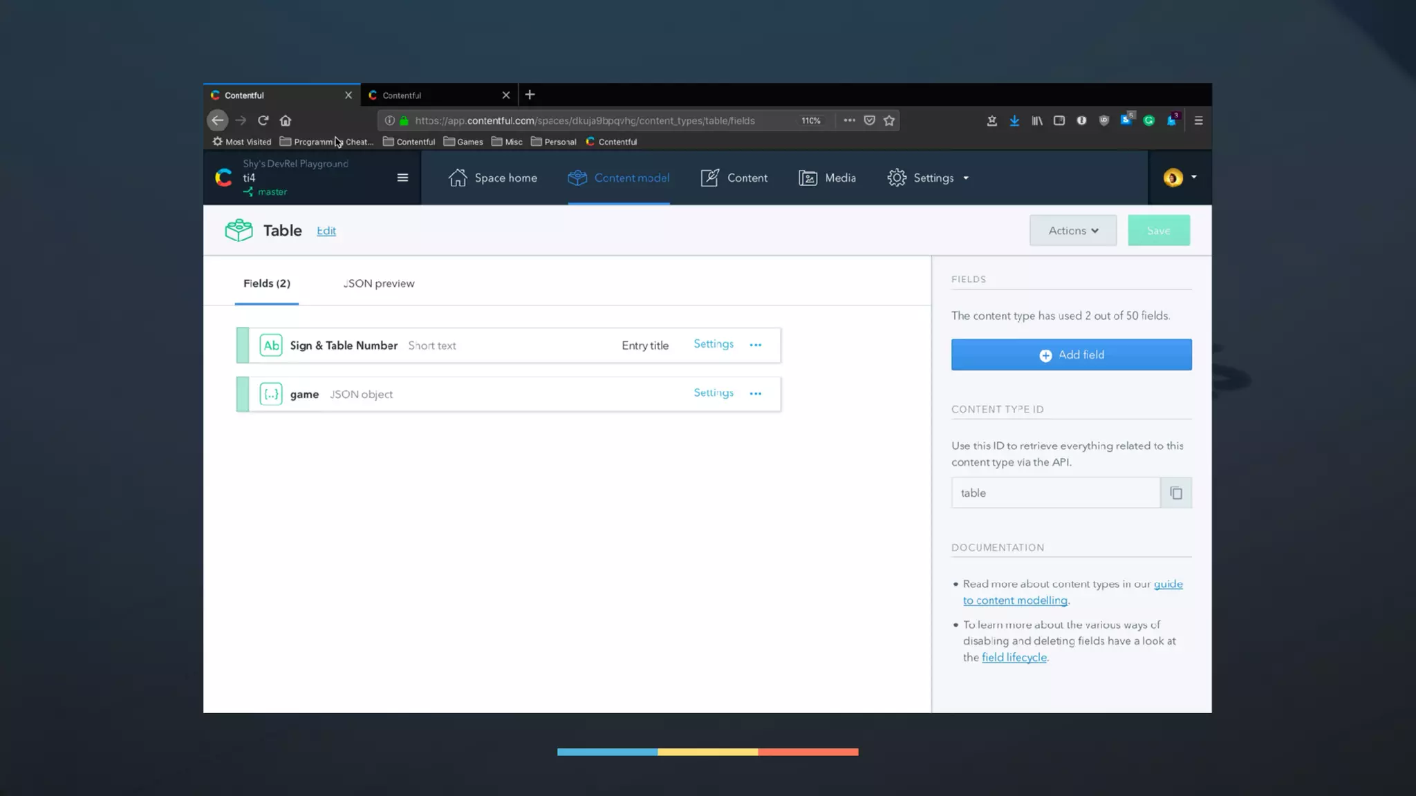1416x796 pixels.
Task: Bookmark this page with star icon
Action: point(889,120)
